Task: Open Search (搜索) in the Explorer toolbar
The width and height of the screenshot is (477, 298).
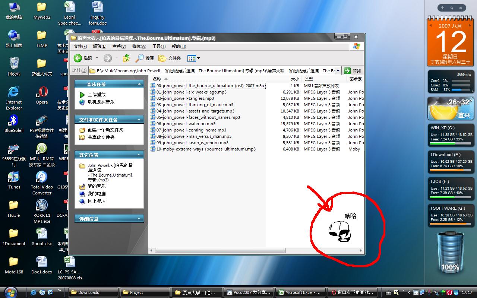Action: [145, 58]
